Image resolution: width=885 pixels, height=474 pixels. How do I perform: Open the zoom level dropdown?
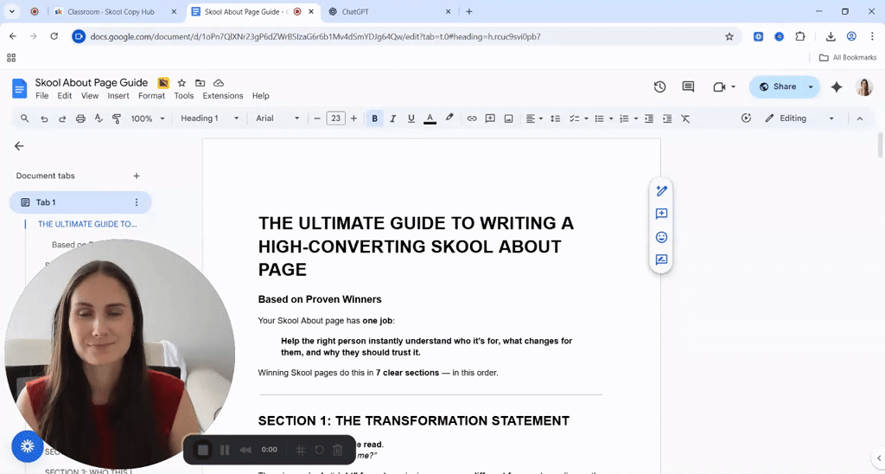pos(148,118)
